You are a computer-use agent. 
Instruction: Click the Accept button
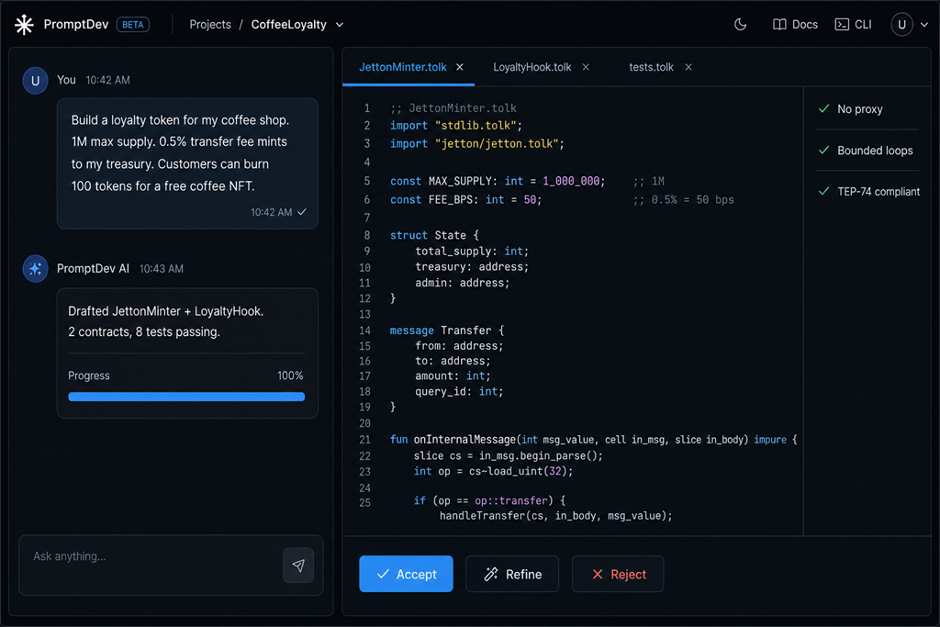[x=406, y=575]
